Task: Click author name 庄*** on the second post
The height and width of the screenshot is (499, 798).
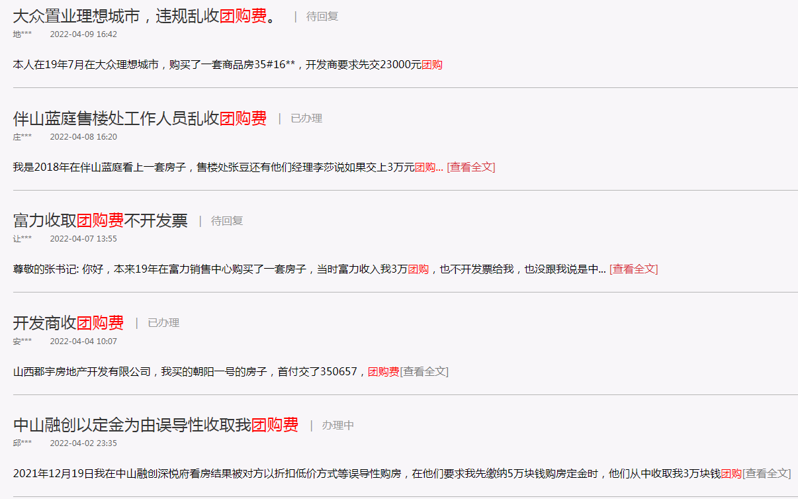Action: tap(22, 137)
